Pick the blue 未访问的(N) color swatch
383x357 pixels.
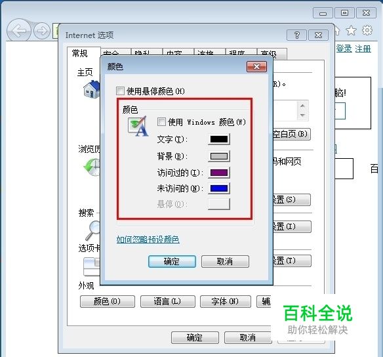coord(219,188)
